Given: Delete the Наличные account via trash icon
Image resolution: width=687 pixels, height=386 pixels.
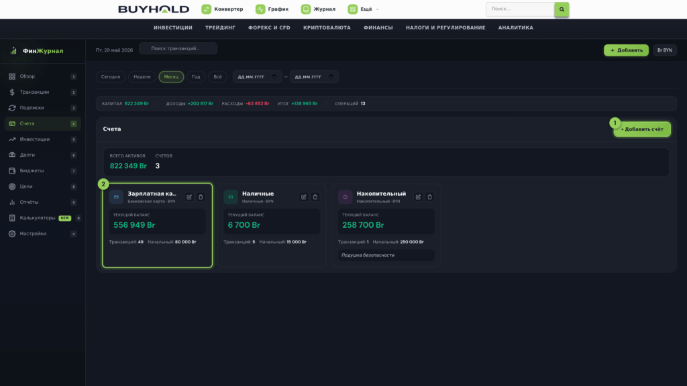Looking at the screenshot, I should [x=315, y=197].
